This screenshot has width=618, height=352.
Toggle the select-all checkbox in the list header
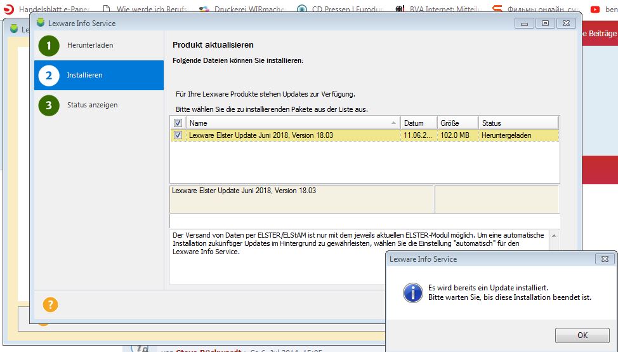click(178, 123)
